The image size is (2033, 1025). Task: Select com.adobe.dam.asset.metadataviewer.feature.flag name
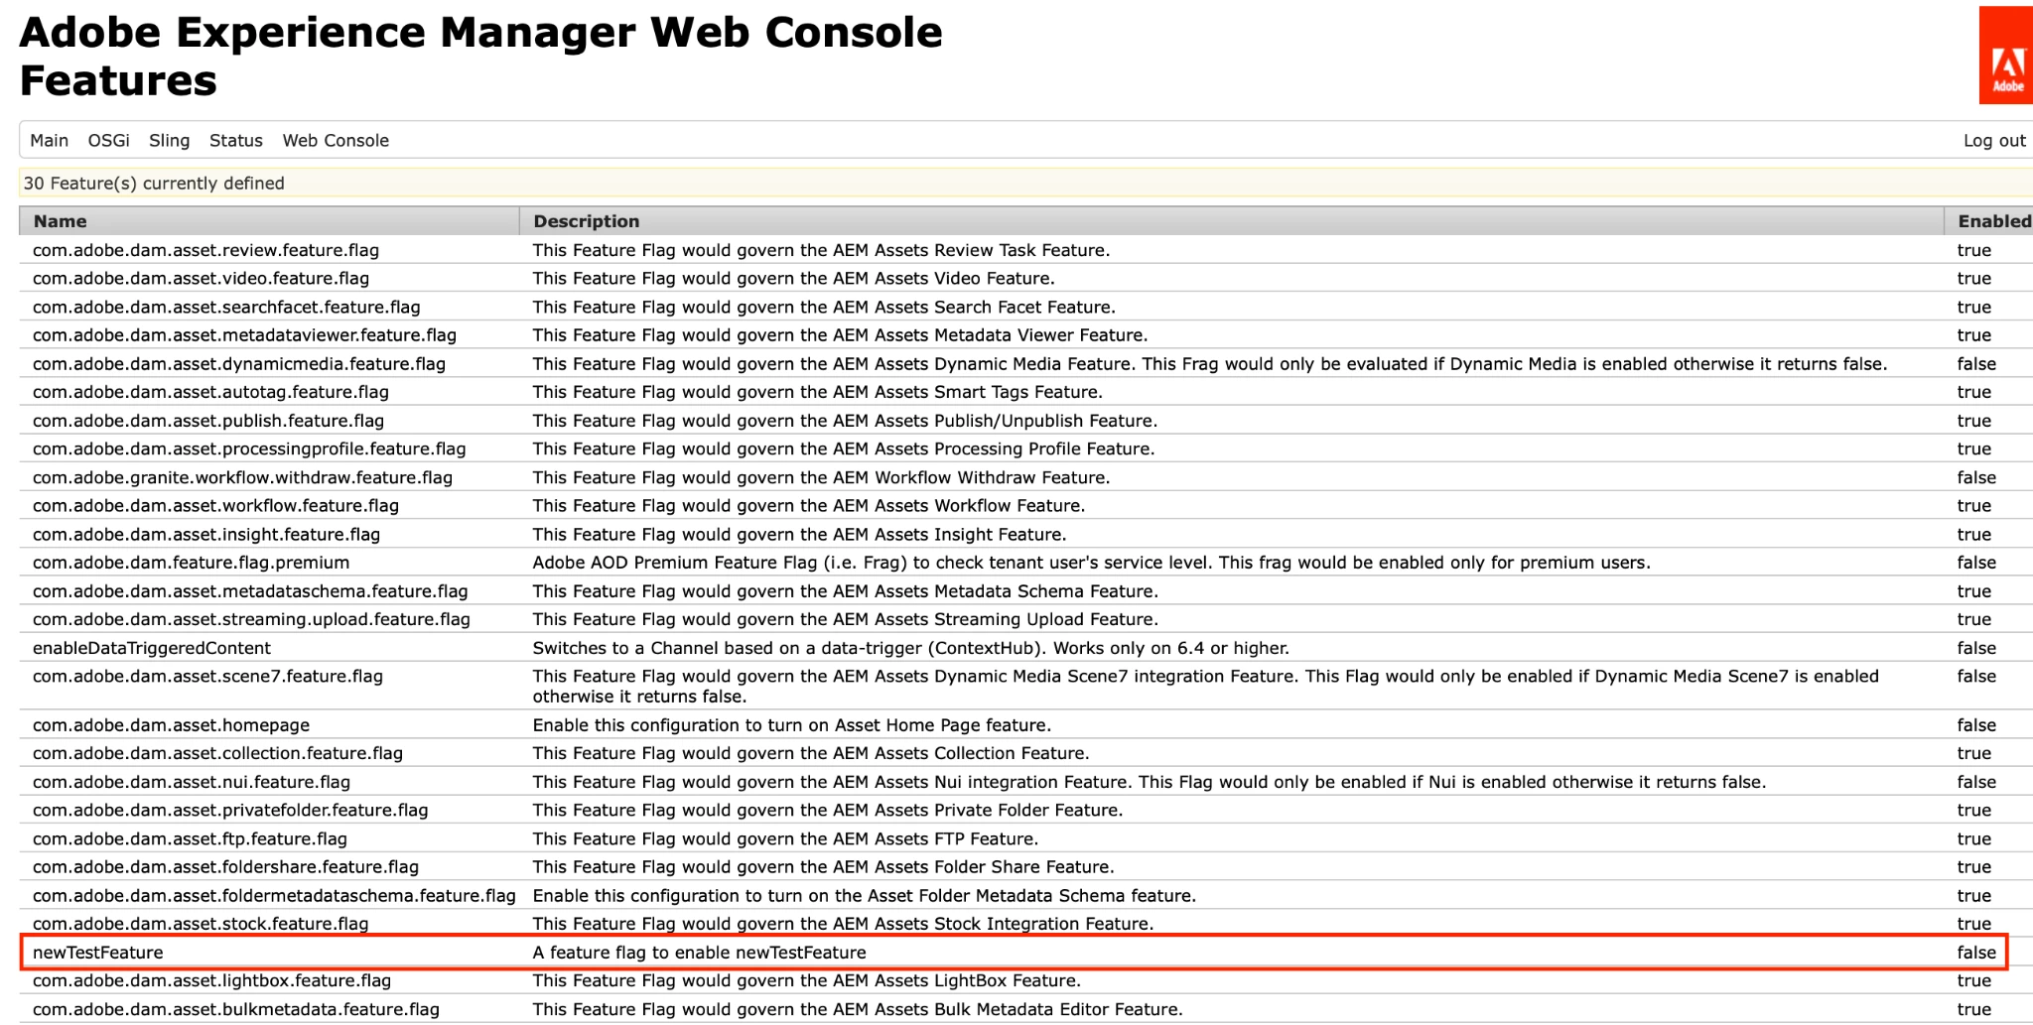pos(244,335)
